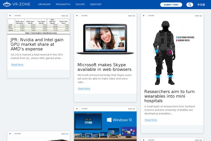The image size is (211, 141).
Task: Click NOV 15 date on Windows 10 card
Action: click(x=132, y=109)
